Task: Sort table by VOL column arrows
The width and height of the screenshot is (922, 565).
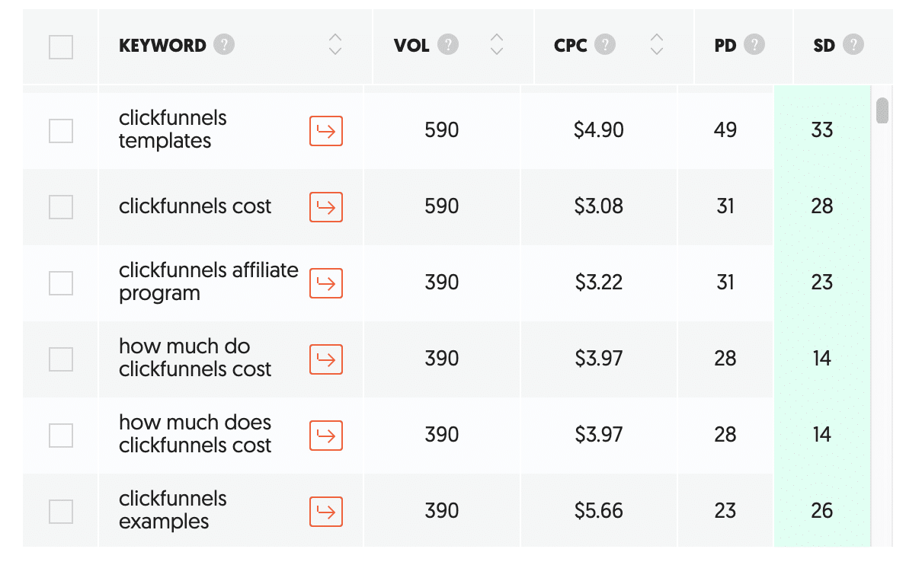Action: pyautogui.click(x=497, y=45)
